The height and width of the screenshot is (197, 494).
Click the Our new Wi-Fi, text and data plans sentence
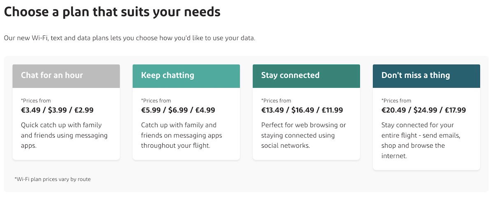click(x=130, y=38)
